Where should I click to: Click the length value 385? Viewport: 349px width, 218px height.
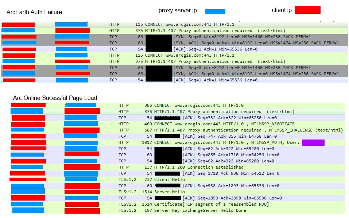coord(148,106)
